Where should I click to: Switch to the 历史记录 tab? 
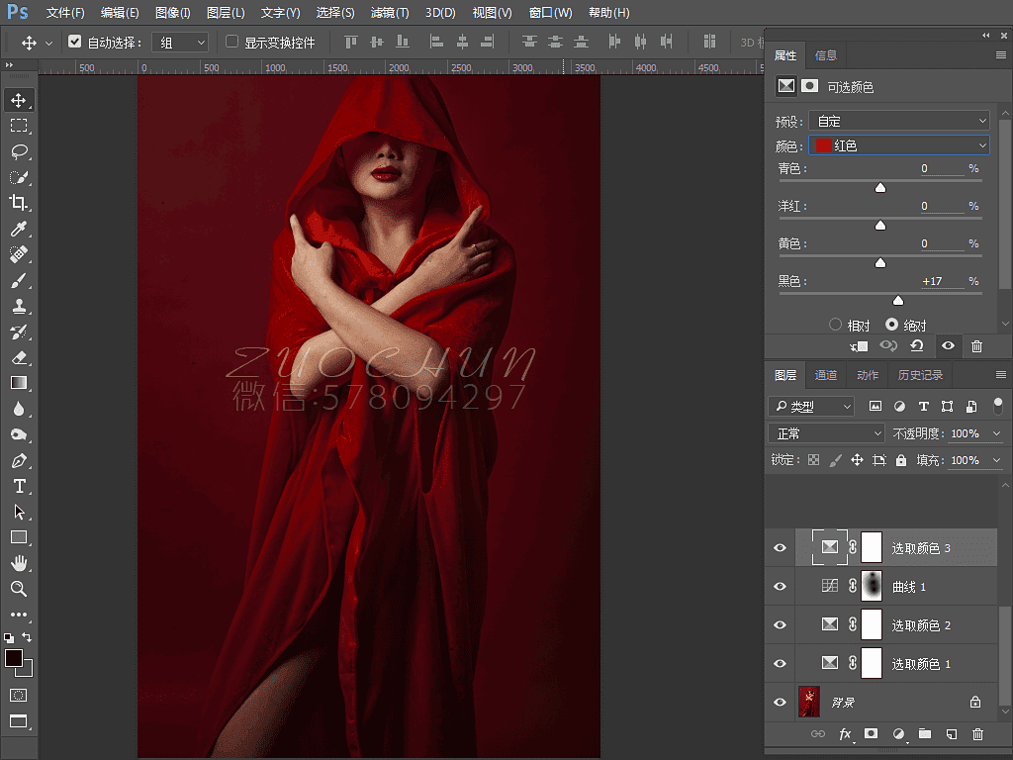[x=920, y=375]
